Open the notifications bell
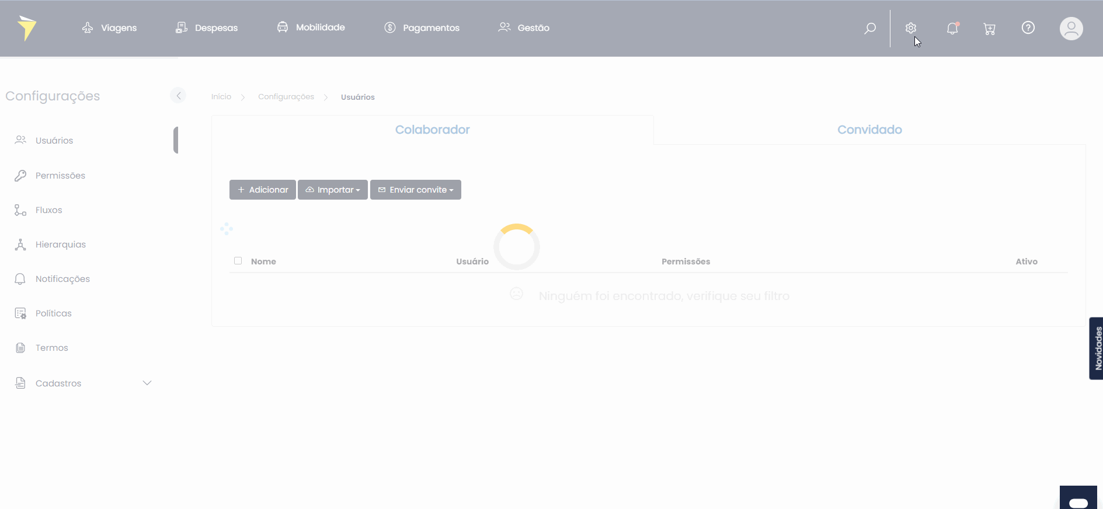 952,28
